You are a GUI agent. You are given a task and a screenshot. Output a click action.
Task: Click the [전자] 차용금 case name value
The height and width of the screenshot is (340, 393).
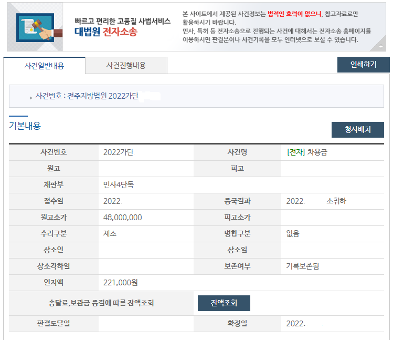click(x=311, y=152)
